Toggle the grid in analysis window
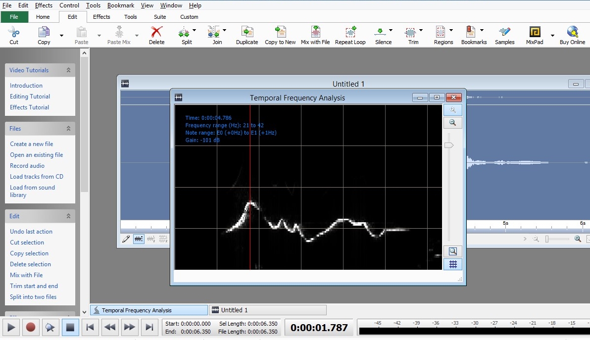This screenshot has height=340, width=590. coord(453,264)
